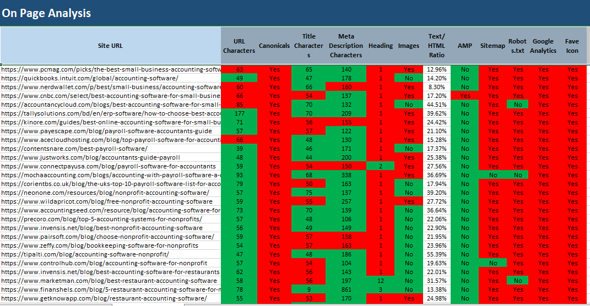This screenshot has width=590, height=306.
Task: Select the nerdwallet.com URL cell
Action: click(111, 87)
